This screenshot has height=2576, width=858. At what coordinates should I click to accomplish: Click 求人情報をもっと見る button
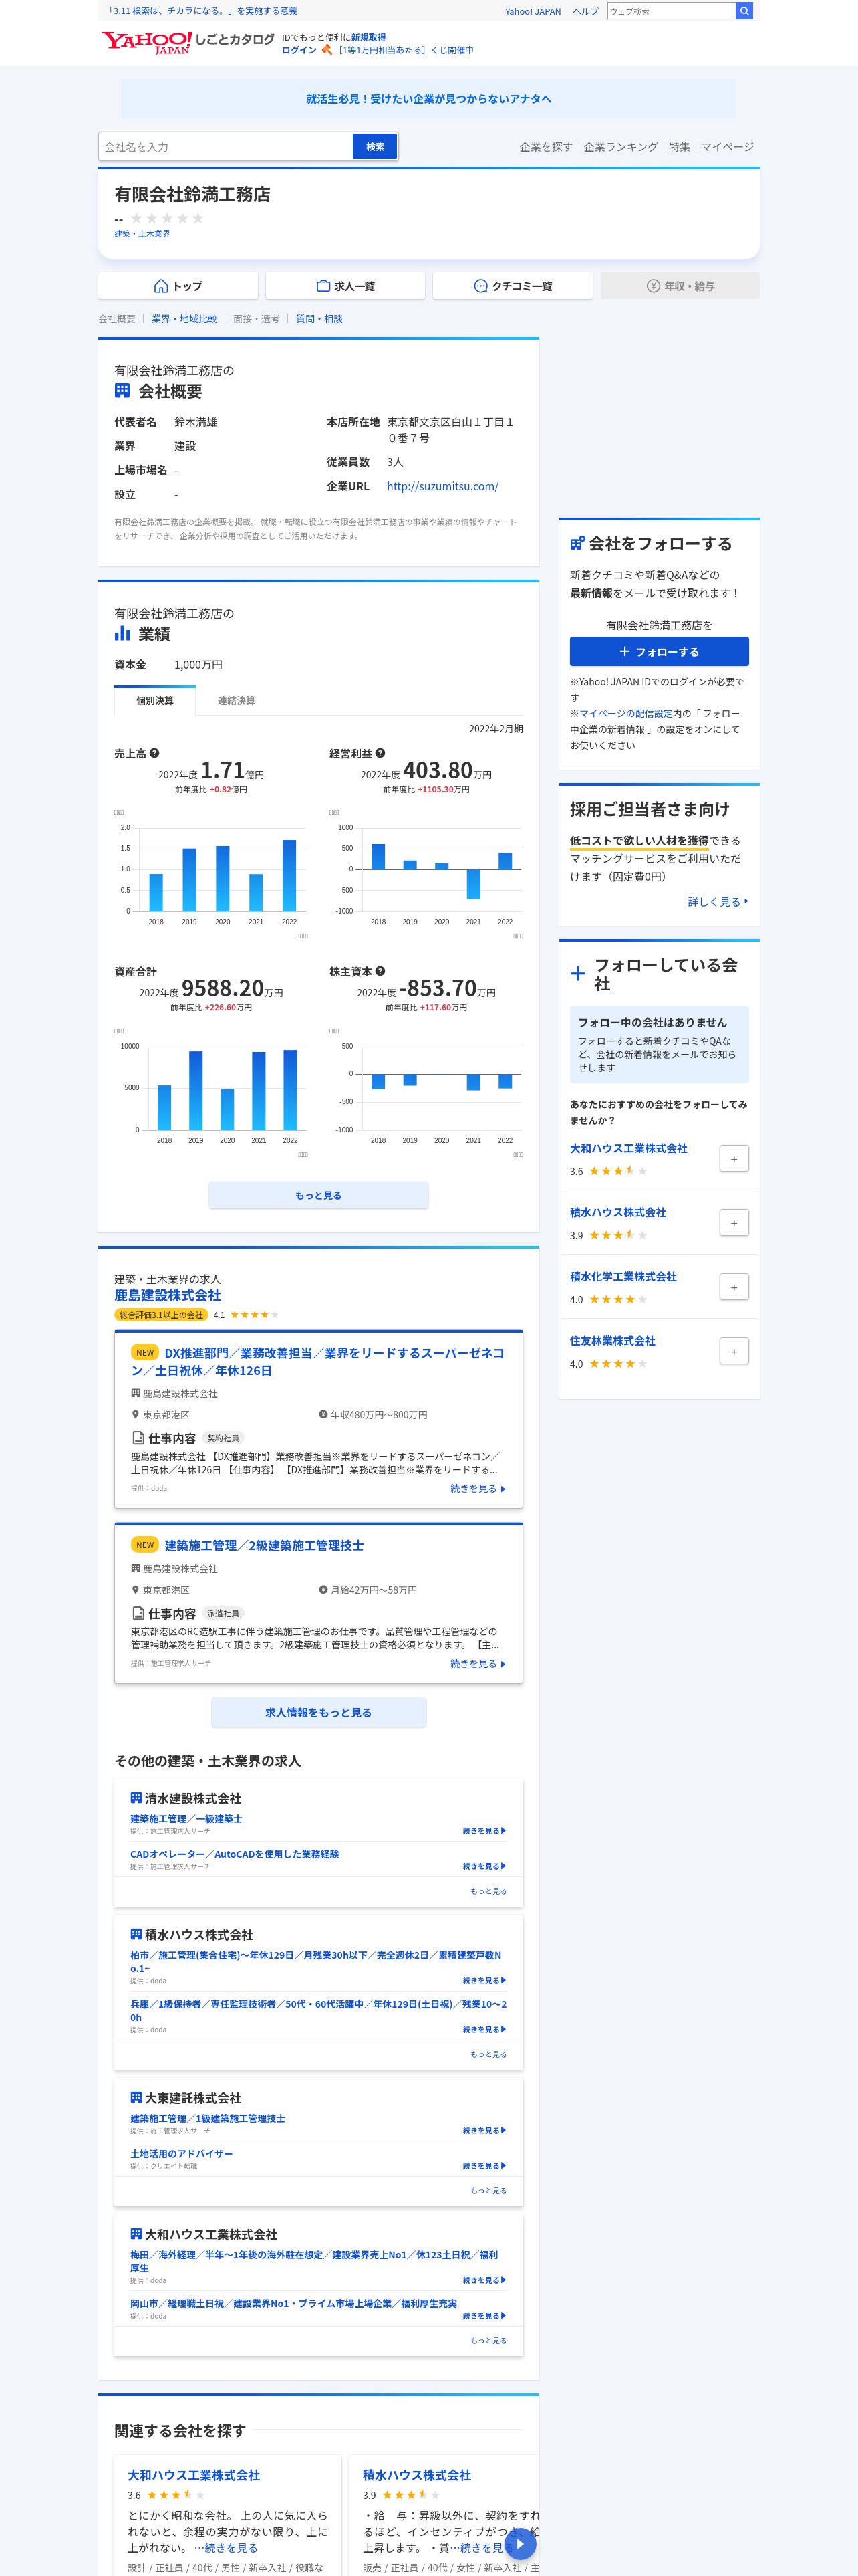(x=319, y=1713)
